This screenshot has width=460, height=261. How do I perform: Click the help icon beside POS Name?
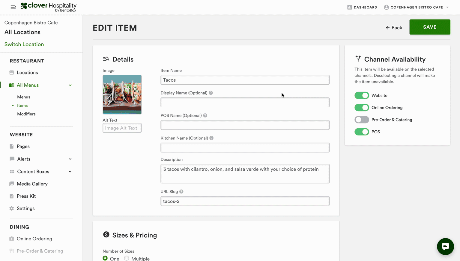pyautogui.click(x=205, y=115)
